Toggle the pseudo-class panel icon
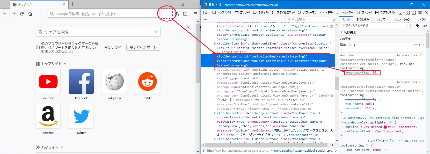 tap(418, 26)
